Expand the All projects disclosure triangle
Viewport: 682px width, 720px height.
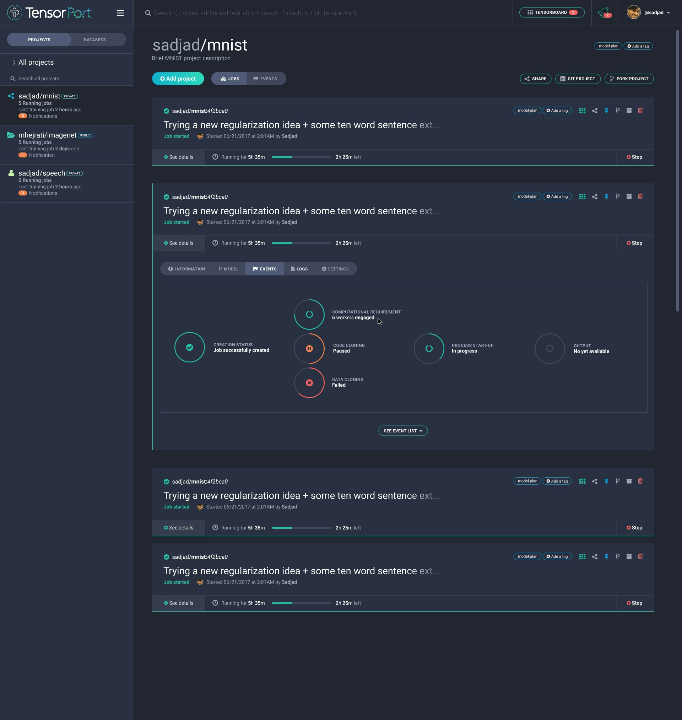(14, 62)
